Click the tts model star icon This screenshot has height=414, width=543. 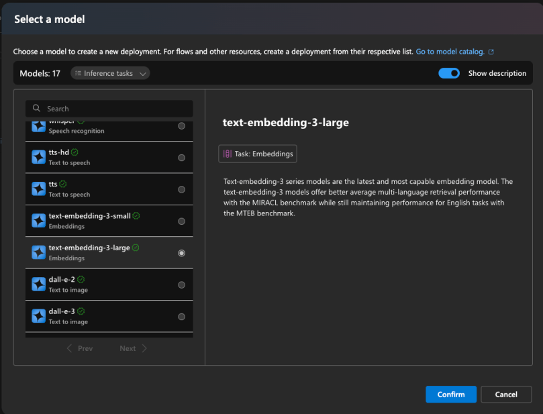click(x=38, y=189)
